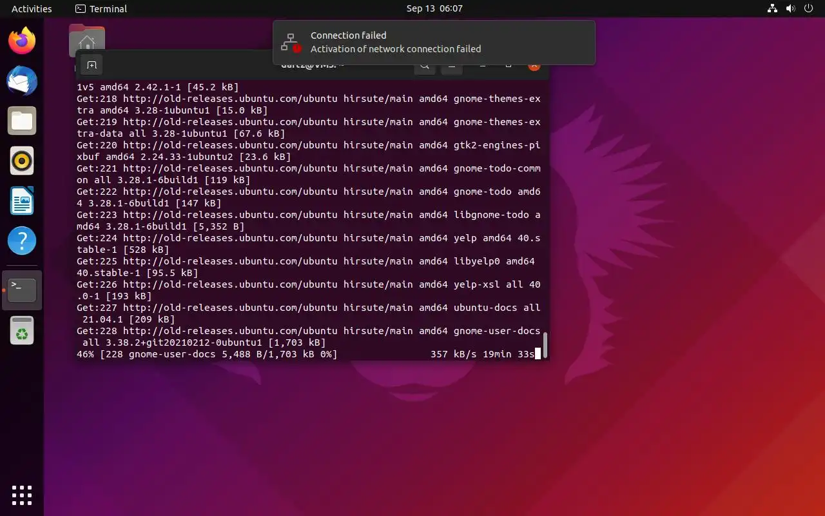825x516 pixels.
Task: Click the network icon in the top bar
Action: coord(772,9)
